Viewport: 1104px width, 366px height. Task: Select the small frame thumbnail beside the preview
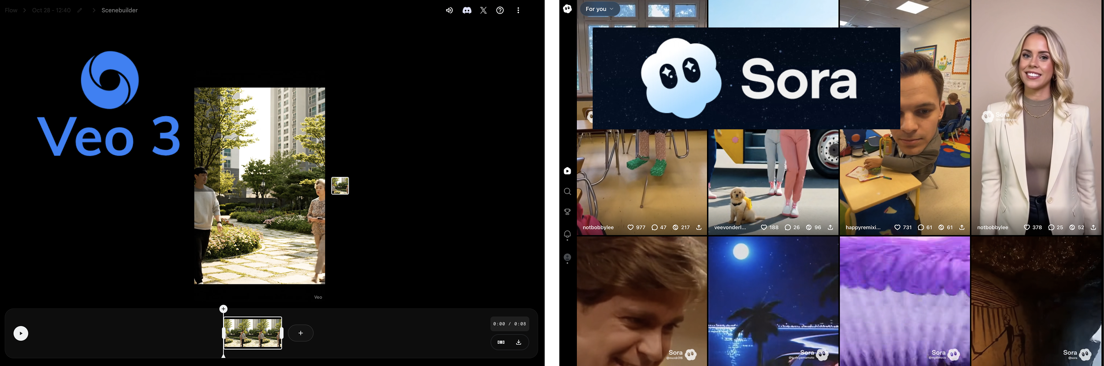pyautogui.click(x=340, y=186)
